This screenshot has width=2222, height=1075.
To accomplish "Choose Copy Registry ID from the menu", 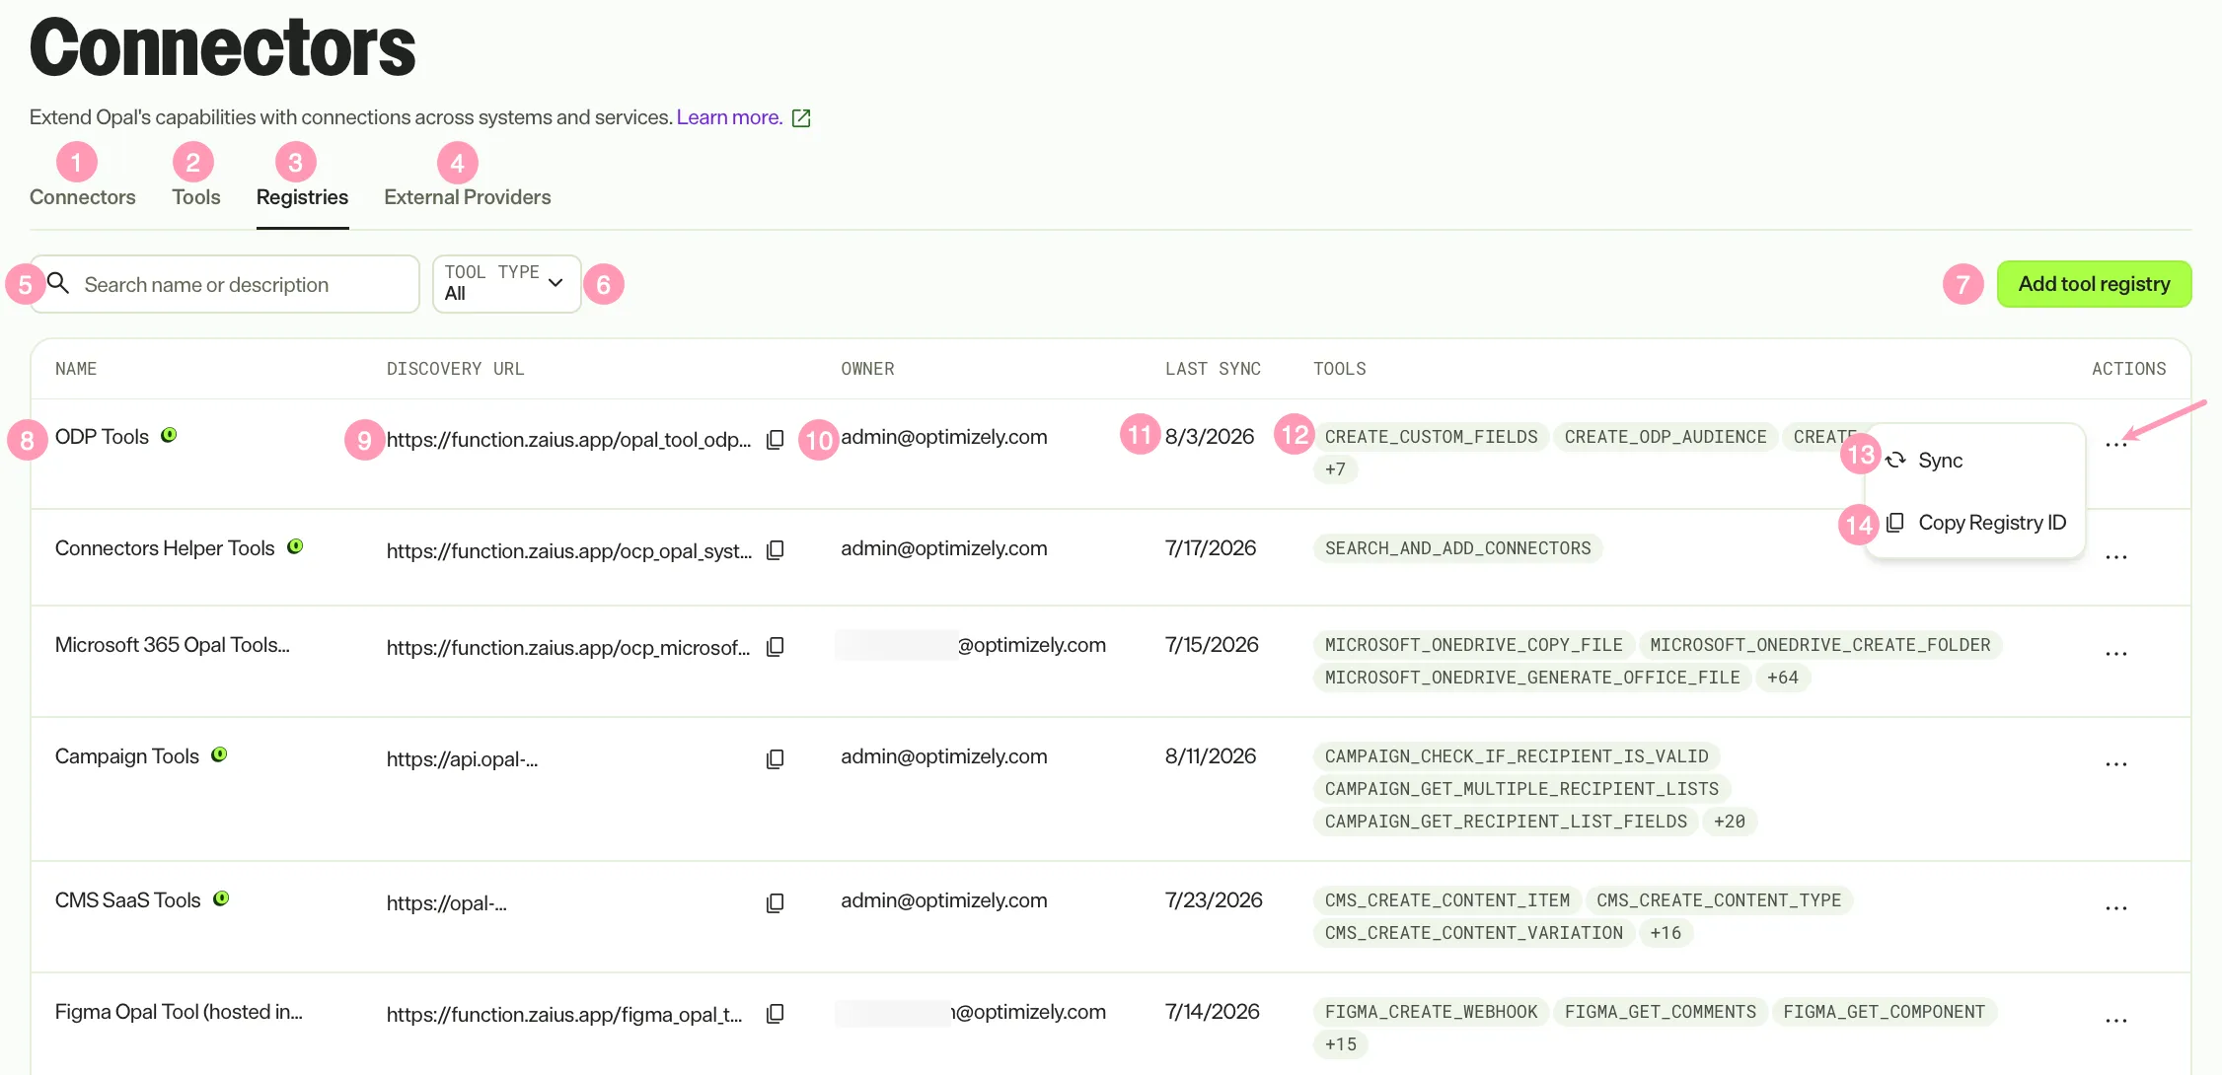I will [x=1975, y=523].
